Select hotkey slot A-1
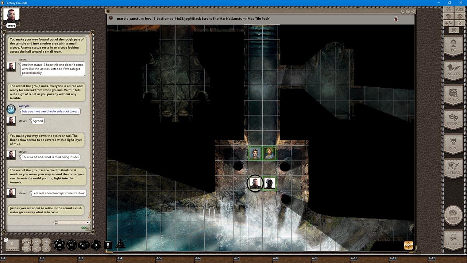 [x=3, y=258]
